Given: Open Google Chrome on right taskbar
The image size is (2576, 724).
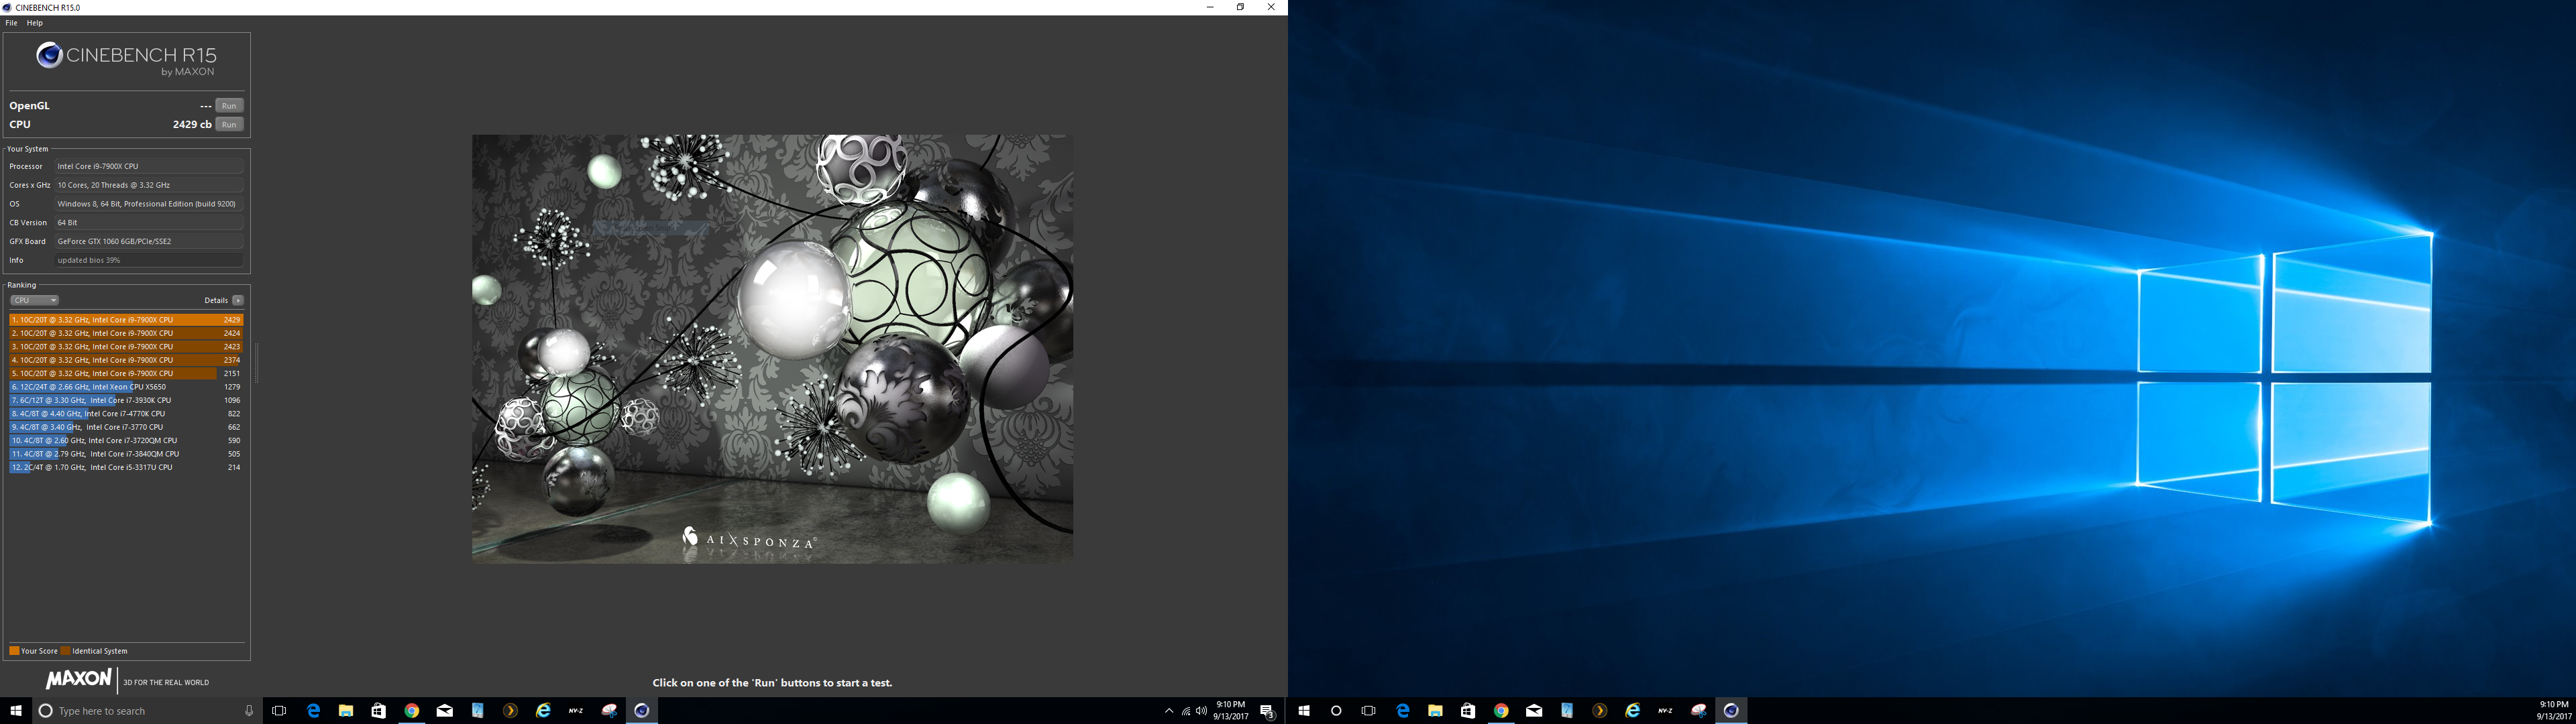Looking at the screenshot, I should pyautogui.click(x=1501, y=711).
